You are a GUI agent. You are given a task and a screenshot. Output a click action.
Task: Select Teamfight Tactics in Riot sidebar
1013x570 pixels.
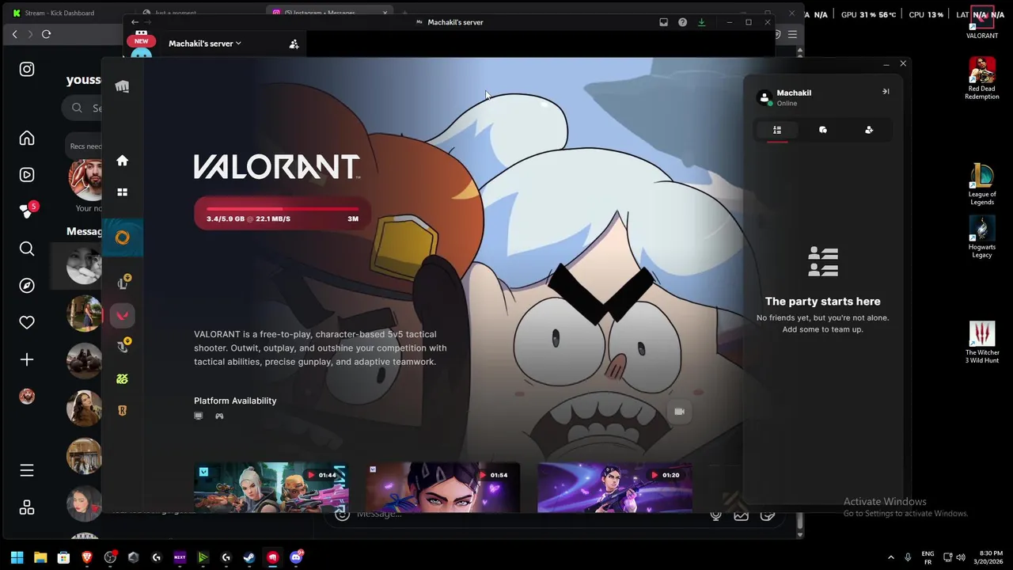[123, 346]
